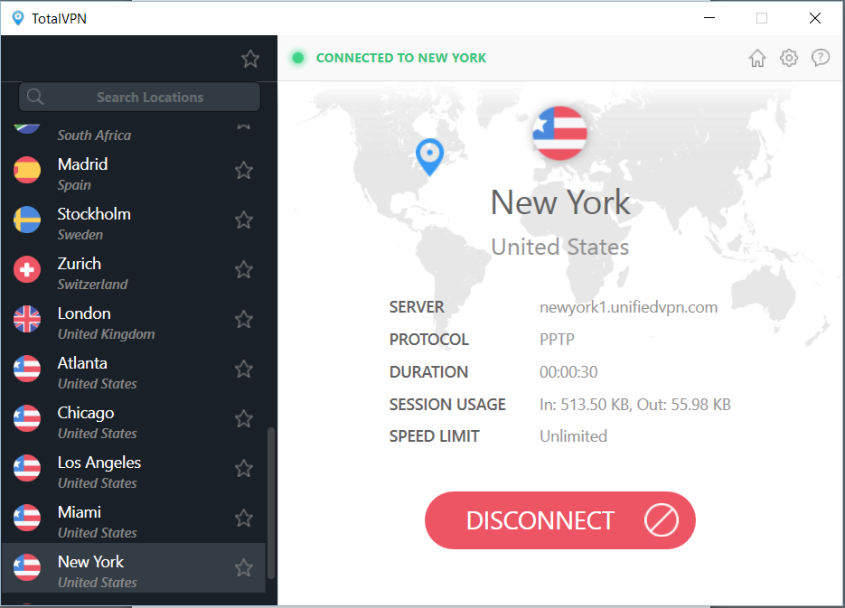Close the TotalVPN window
Viewport: 845px width, 608px height.
point(815,18)
